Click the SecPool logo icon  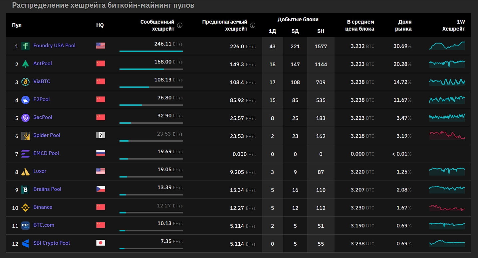coord(25,118)
